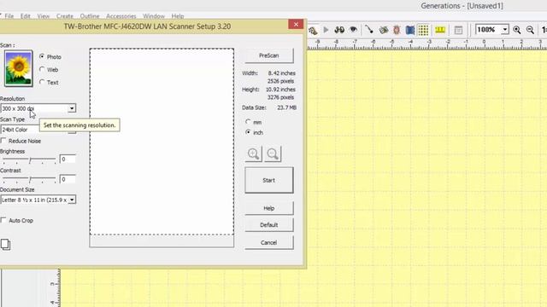547x307 pixels.
Task: Click the Start scan button
Action: pyautogui.click(x=269, y=180)
